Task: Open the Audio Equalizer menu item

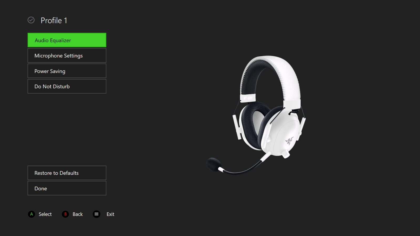Action: pos(67,40)
